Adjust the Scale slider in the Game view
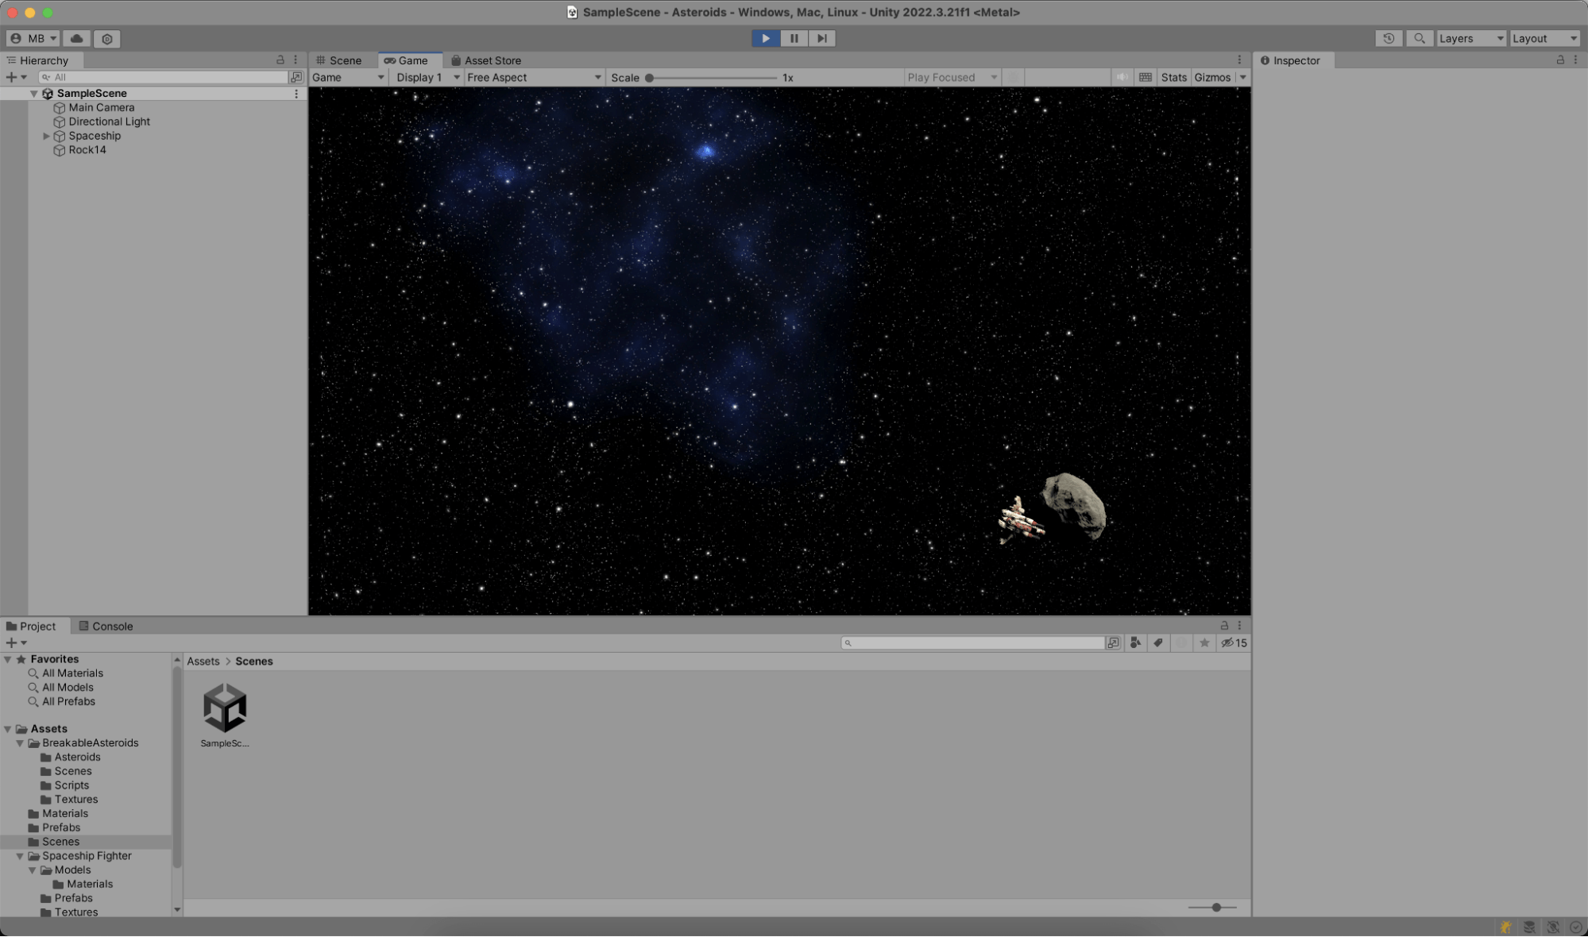This screenshot has height=937, width=1588. pos(650,77)
